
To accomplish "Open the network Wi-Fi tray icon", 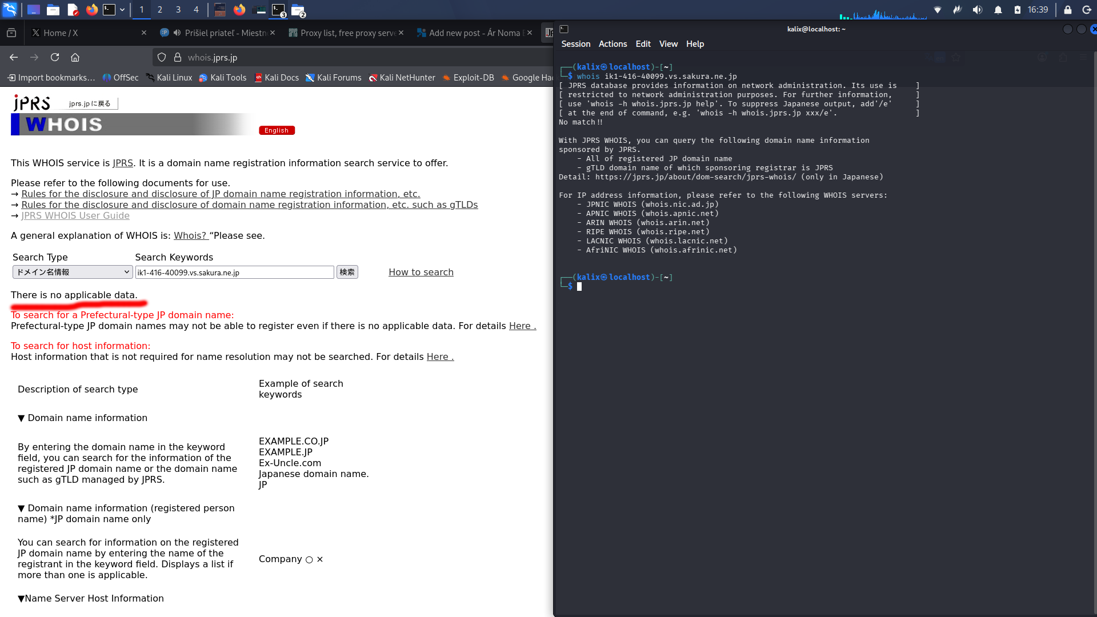I will [937, 10].
